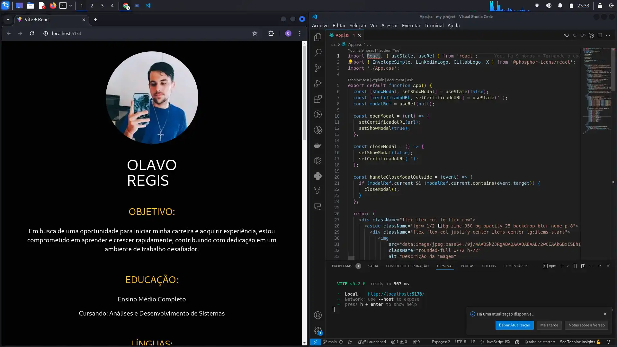Open the Python extension view

tap(318, 176)
